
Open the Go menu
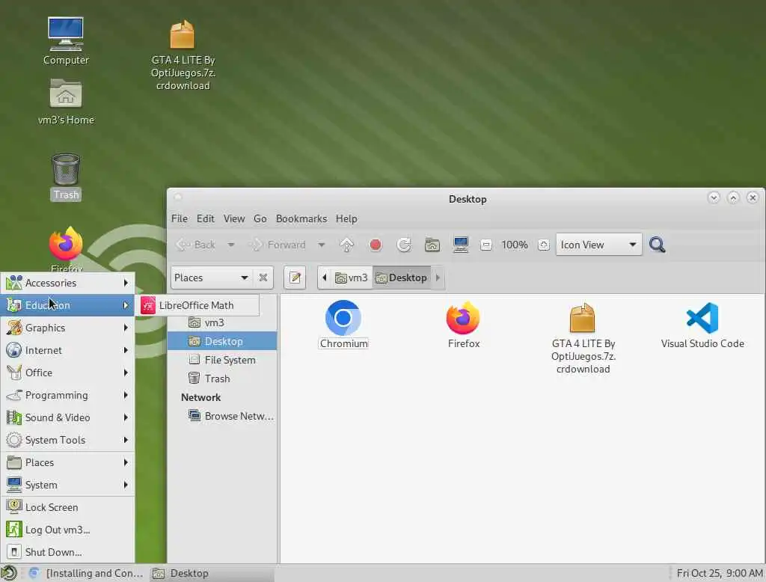260,218
